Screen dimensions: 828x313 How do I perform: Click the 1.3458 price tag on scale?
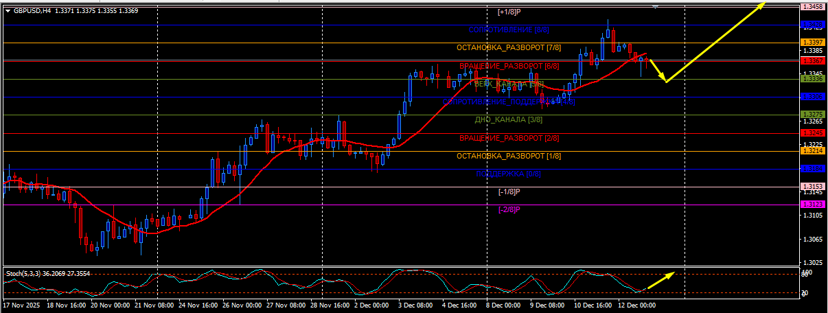pyautogui.click(x=812, y=7)
